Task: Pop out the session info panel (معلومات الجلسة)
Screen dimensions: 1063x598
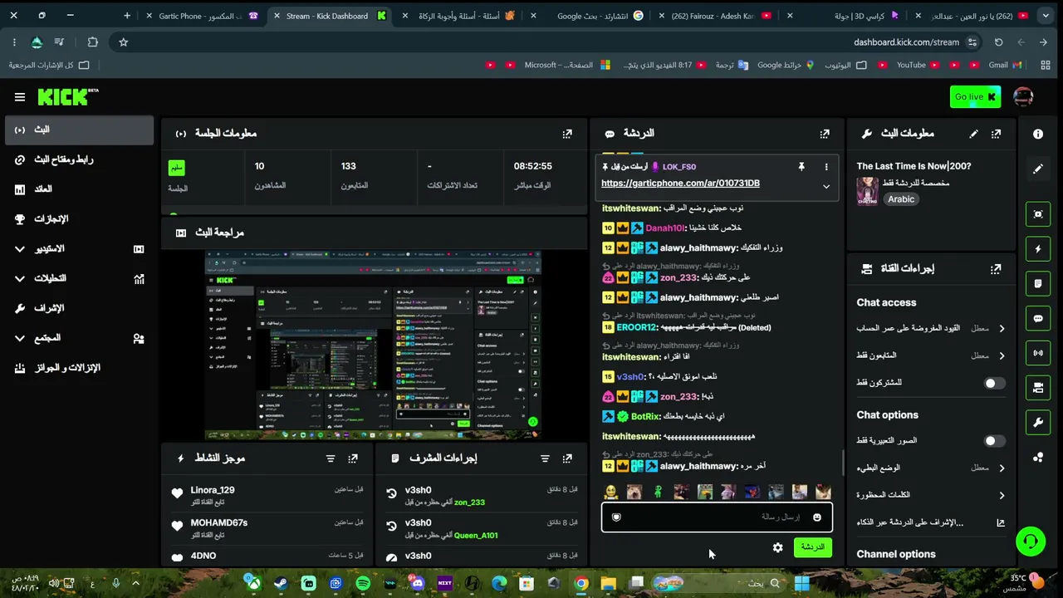Action: coord(567,134)
